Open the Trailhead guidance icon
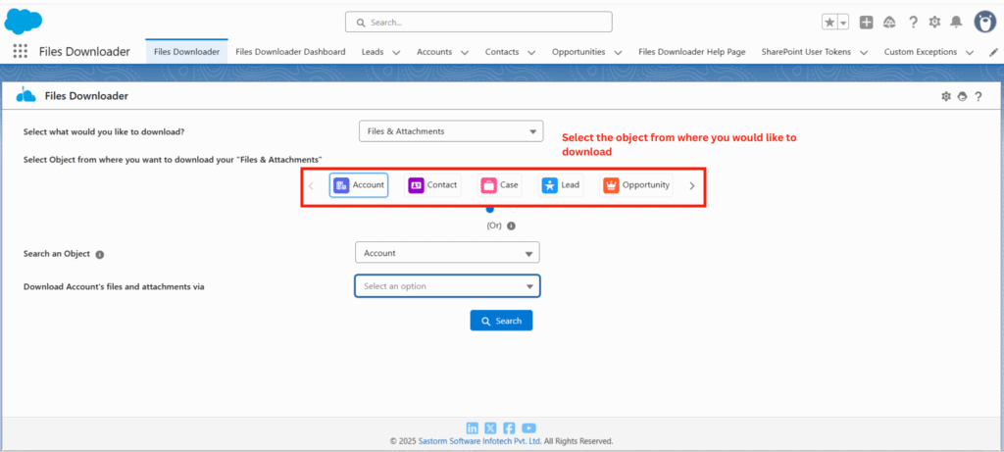Viewport: 1004px width, 452px height. [888, 23]
